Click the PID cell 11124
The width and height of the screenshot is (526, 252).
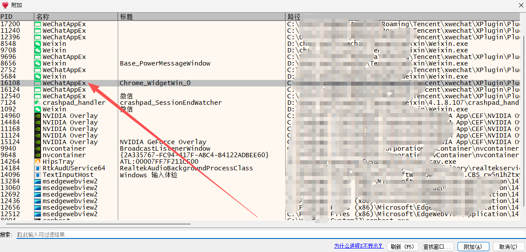pos(10,135)
